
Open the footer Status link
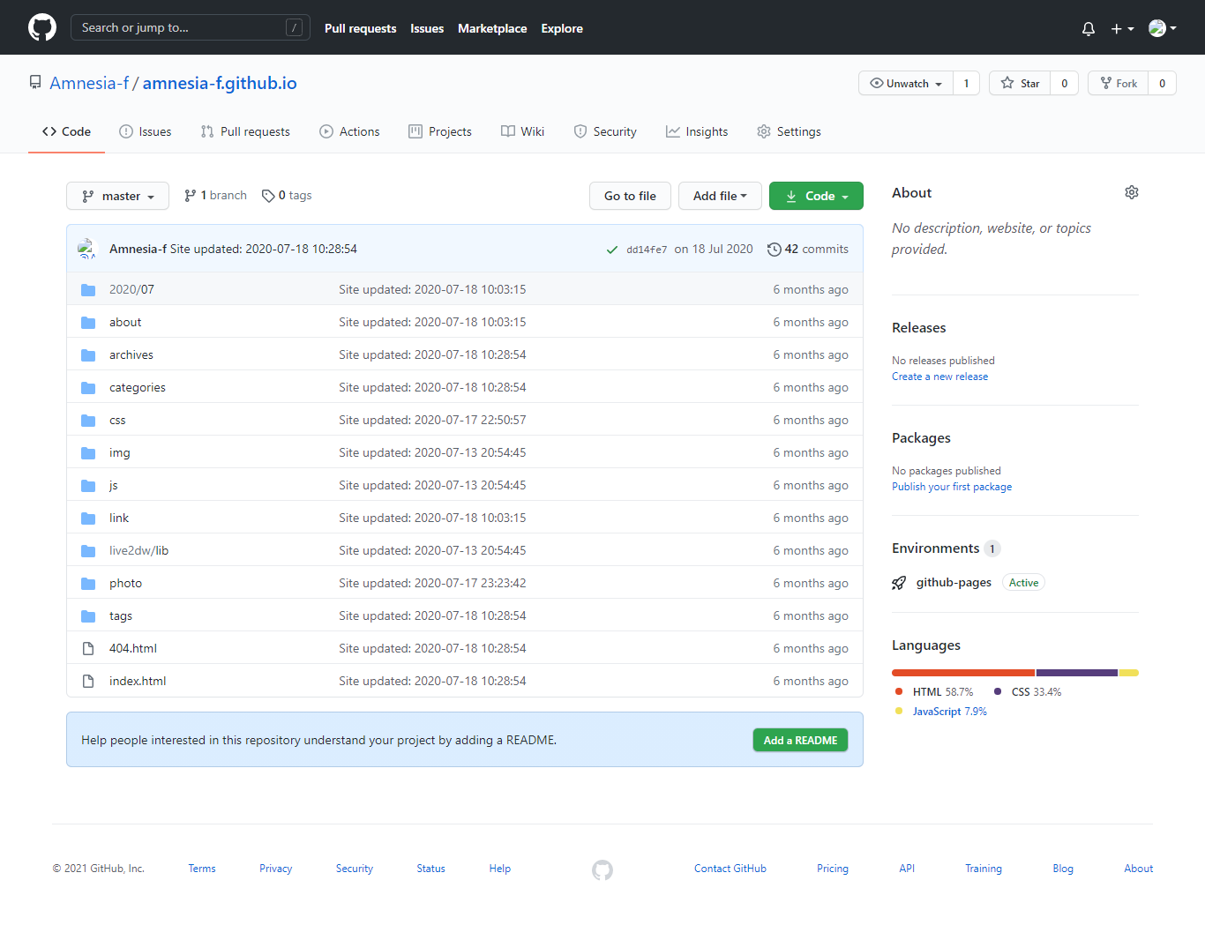pyautogui.click(x=430, y=869)
